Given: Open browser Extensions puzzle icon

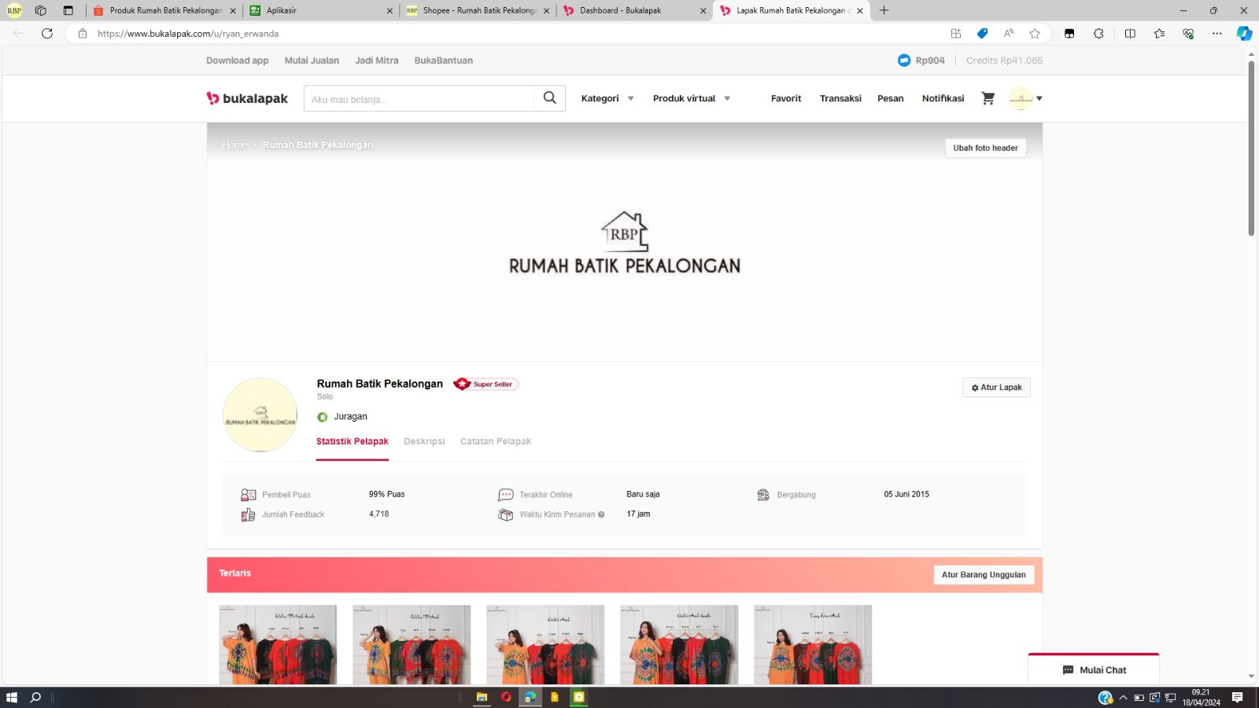Looking at the screenshot, I should pos(1098,33).
